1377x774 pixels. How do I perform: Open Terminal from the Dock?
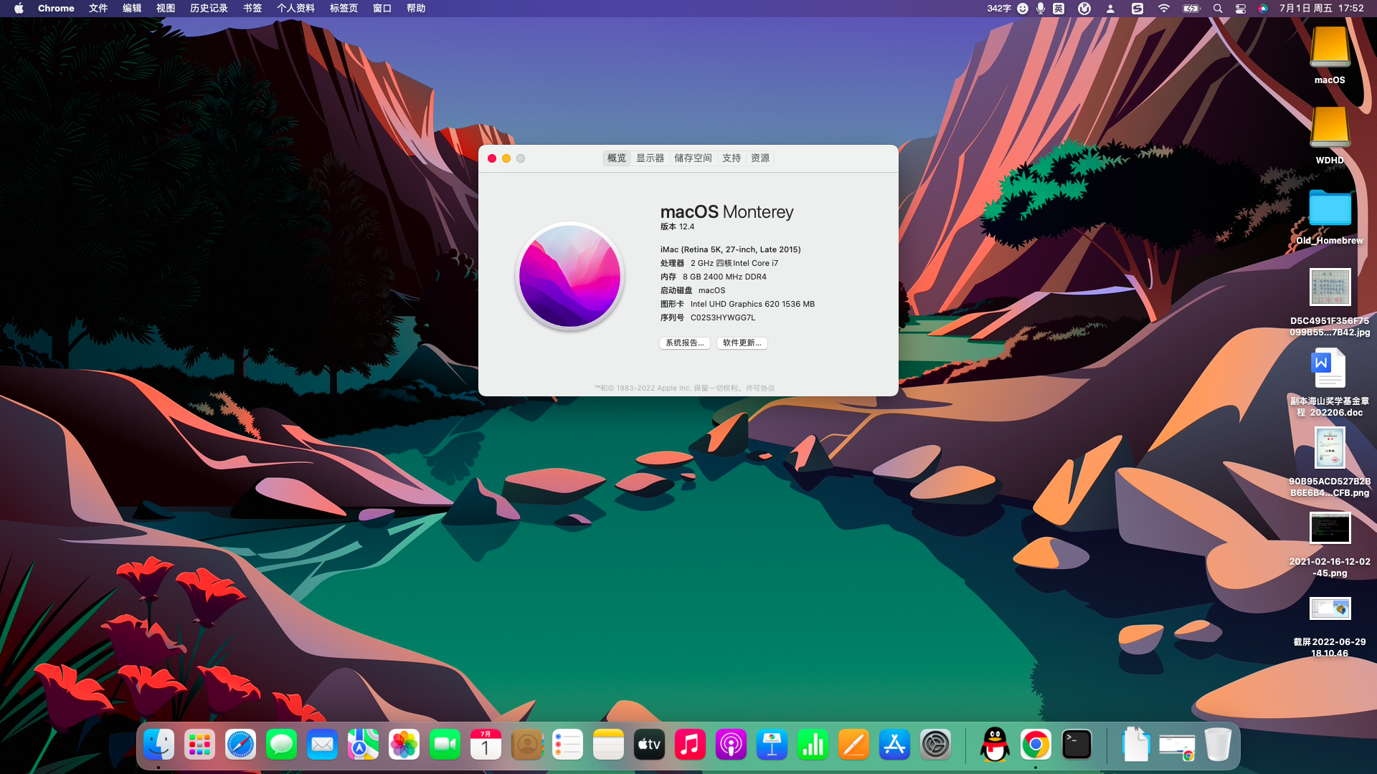coord(1076,745)
